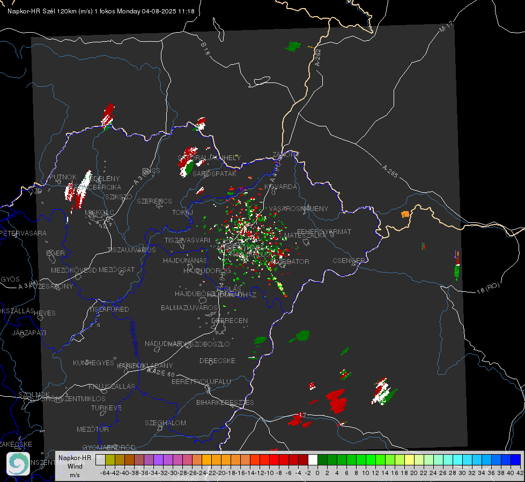Click the KUNHEGYES town label

[x=93, y=363]
